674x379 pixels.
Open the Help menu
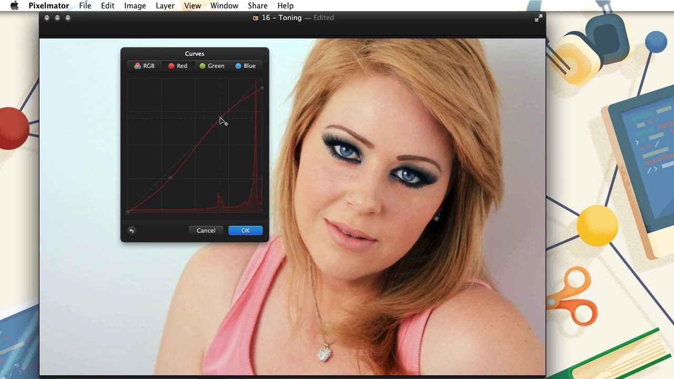(x=285, y=6)
